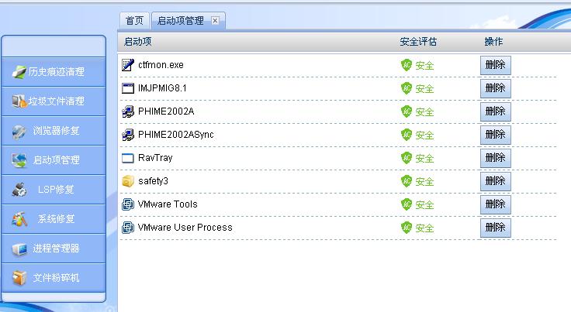571x312 pixels.
Task: Delete the ctfmon.exe startup item
Action: tap(495, 65)
